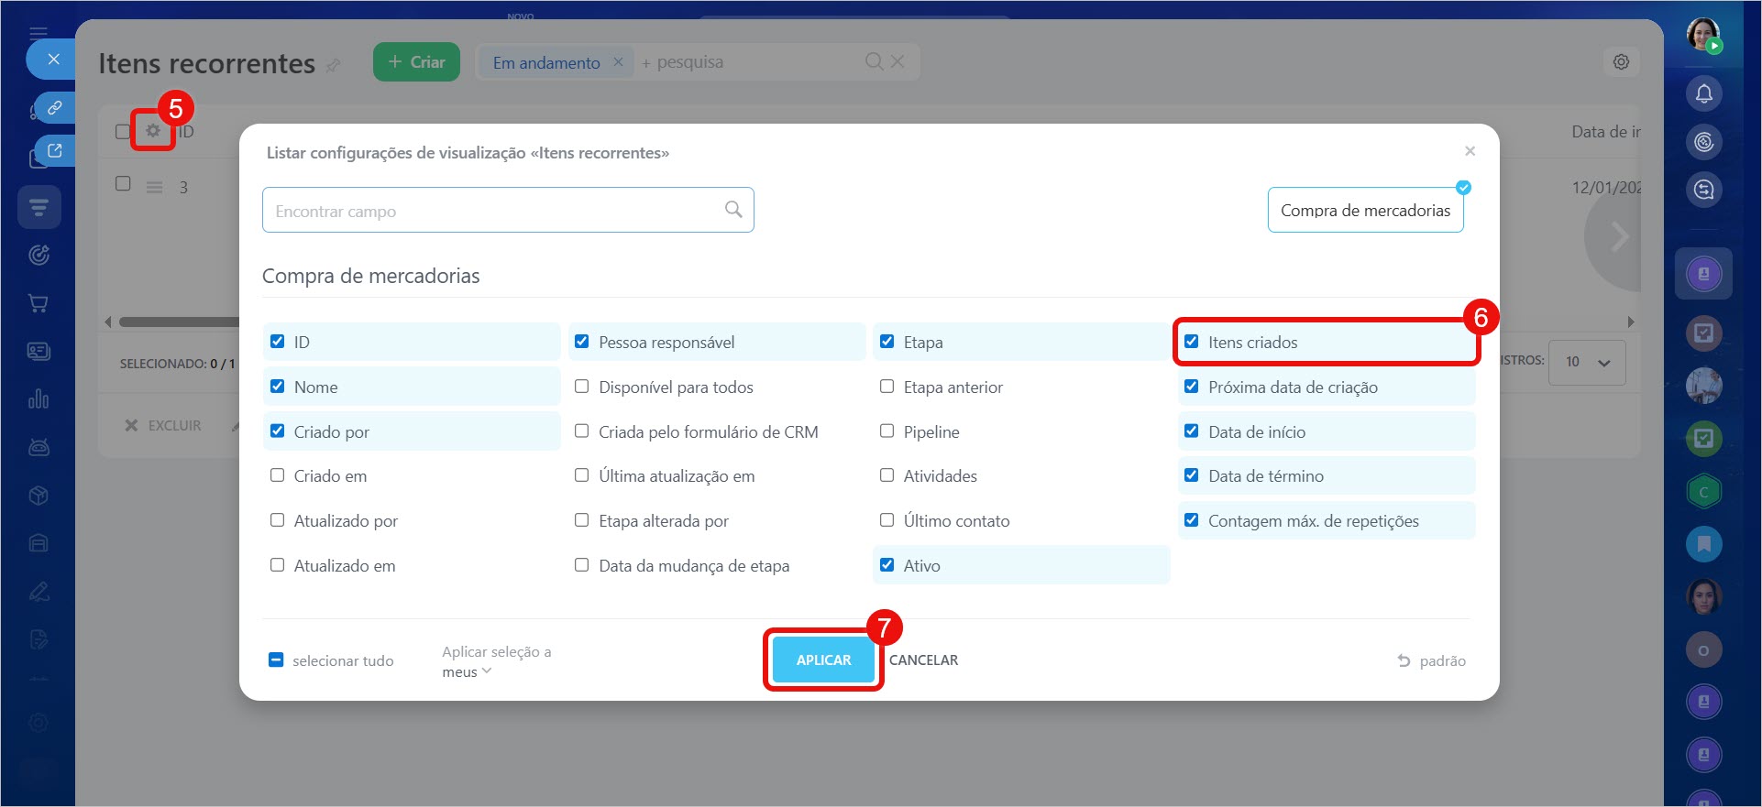
Task: Click CANCELAR to discard changes
Action: [923, 660]
